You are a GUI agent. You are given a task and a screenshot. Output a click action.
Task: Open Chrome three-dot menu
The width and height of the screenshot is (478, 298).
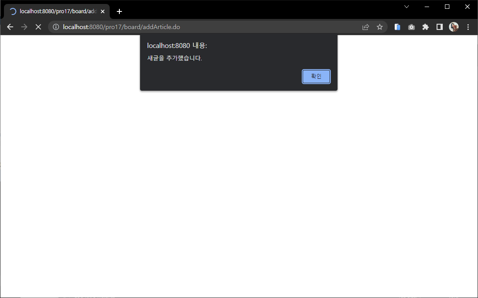point(468,27)
